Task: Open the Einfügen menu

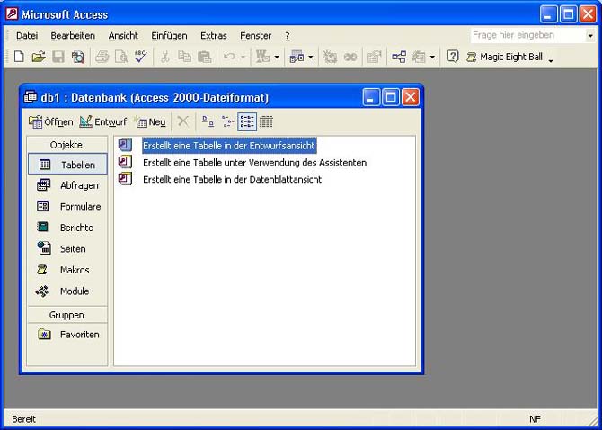Action: 169,36
